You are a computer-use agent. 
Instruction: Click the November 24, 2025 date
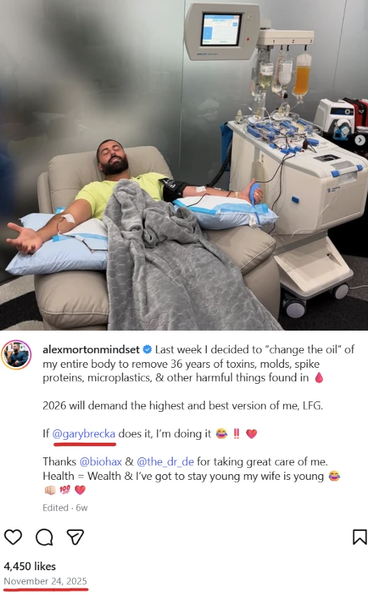click(46, 581)
